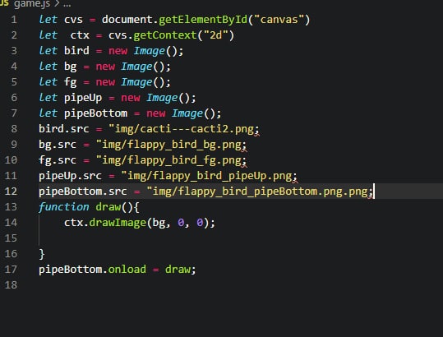Click ctx variable on line 2
The image size is (443, 337).
point(80,35)
